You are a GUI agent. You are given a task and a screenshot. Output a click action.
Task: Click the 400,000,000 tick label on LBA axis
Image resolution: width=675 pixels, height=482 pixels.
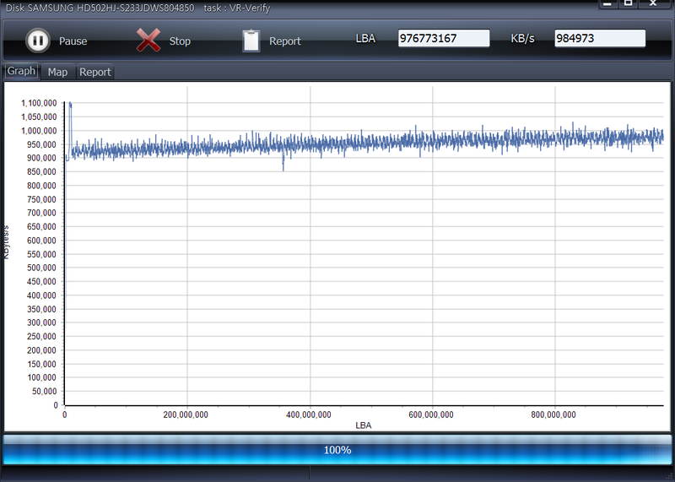(x=310, y=415)
